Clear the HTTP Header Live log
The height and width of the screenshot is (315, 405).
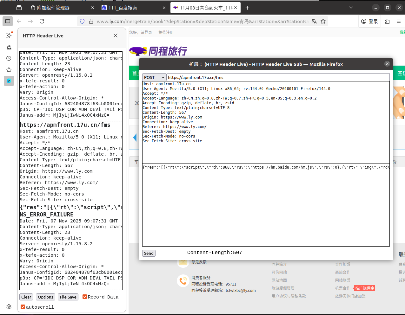pyautogui.click(x=26, y=297)
